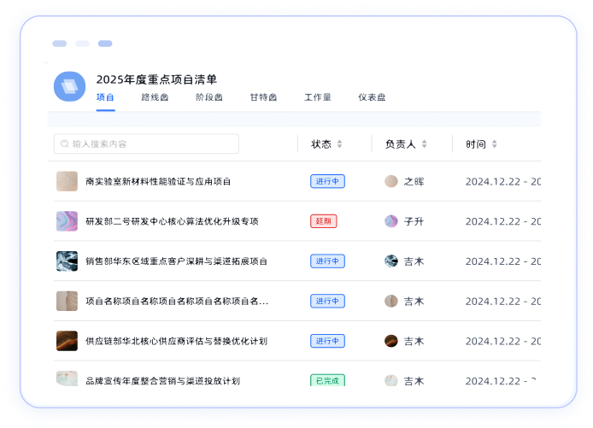
Task: Select the date of 南实验室 project
Action: (x=503, y=181)
